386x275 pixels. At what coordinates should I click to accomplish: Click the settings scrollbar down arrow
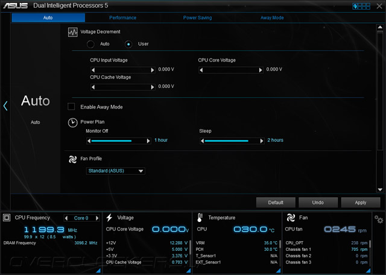[380, 189]
